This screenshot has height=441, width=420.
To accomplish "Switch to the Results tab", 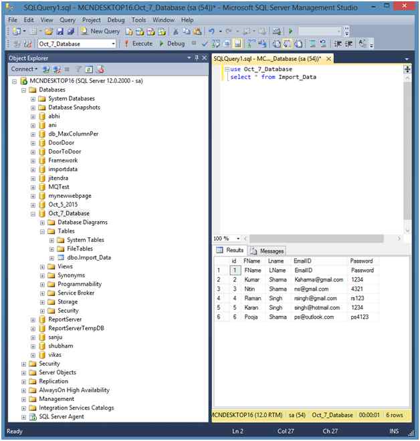I will [230, 250].
